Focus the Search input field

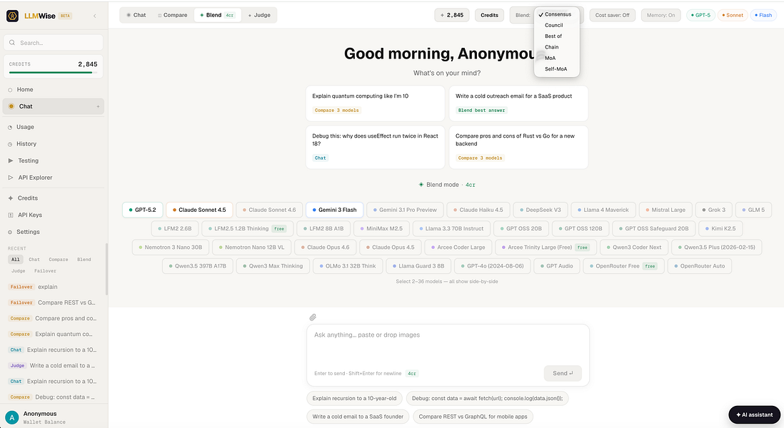(x=53, y=43)
